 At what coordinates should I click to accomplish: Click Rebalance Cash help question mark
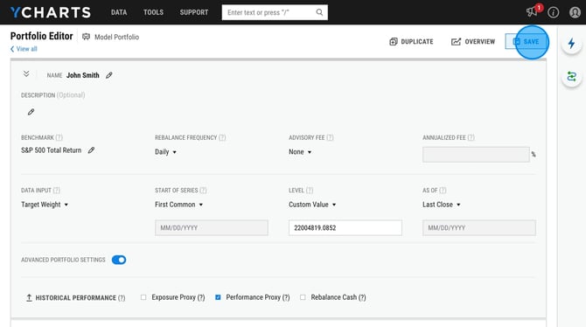tap(362, 297)
